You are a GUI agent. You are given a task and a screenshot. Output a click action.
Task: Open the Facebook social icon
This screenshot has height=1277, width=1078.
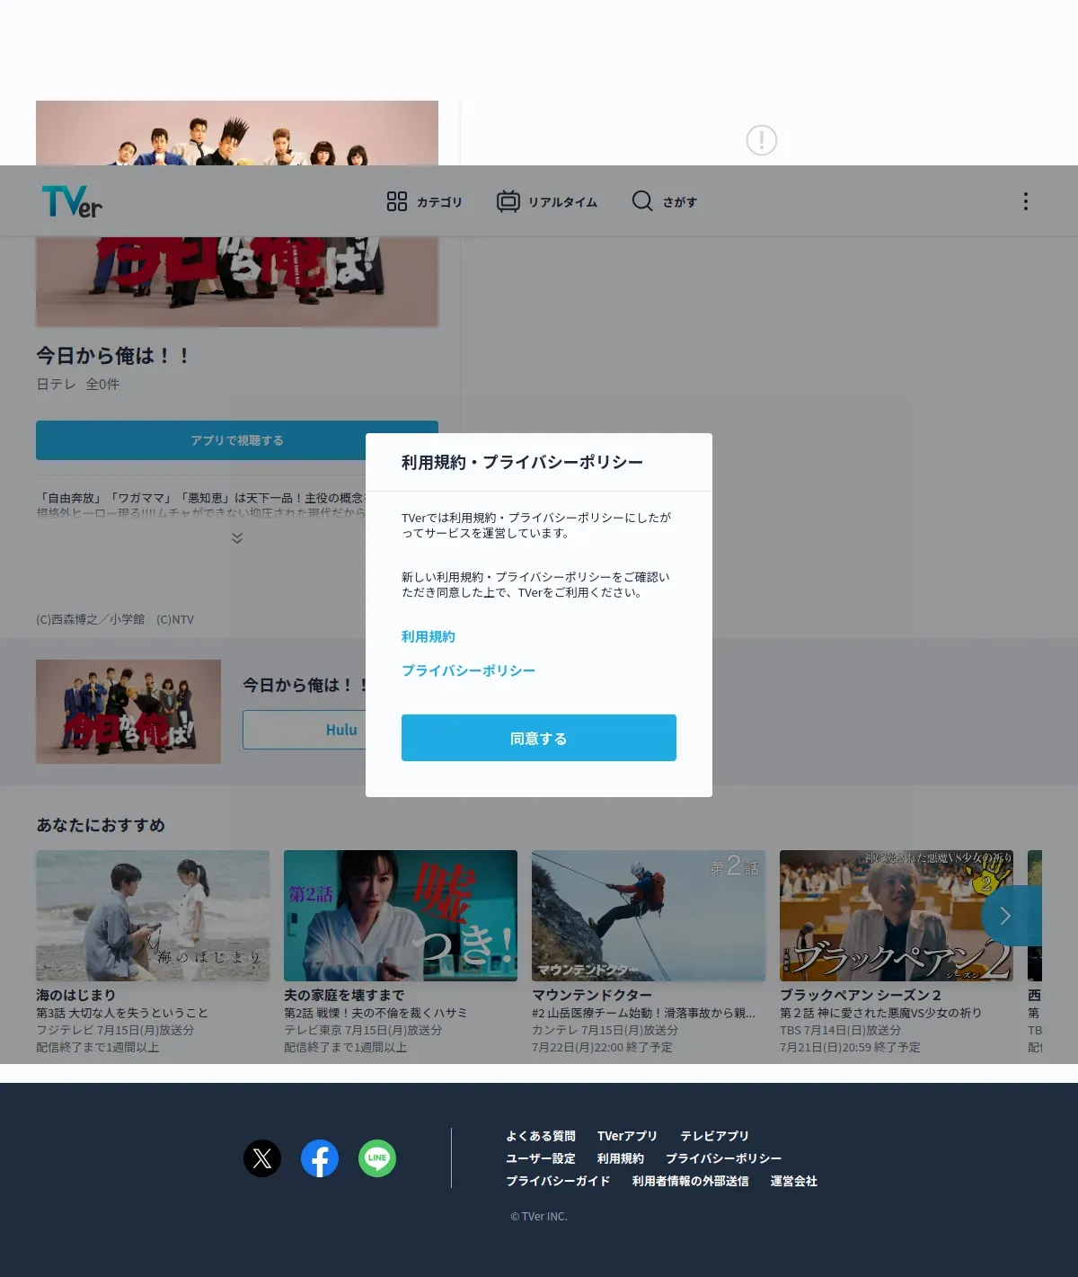pyautogui.click(x=320, y=1158)
